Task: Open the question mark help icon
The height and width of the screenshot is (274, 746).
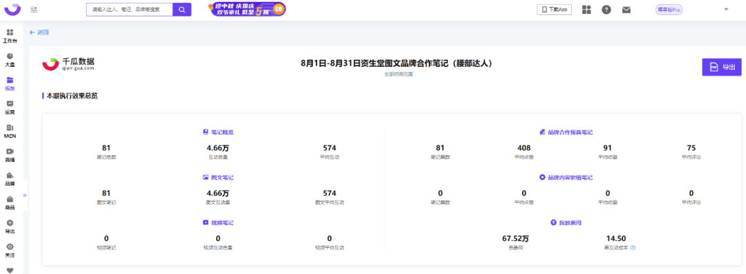Action: (606, 10)
